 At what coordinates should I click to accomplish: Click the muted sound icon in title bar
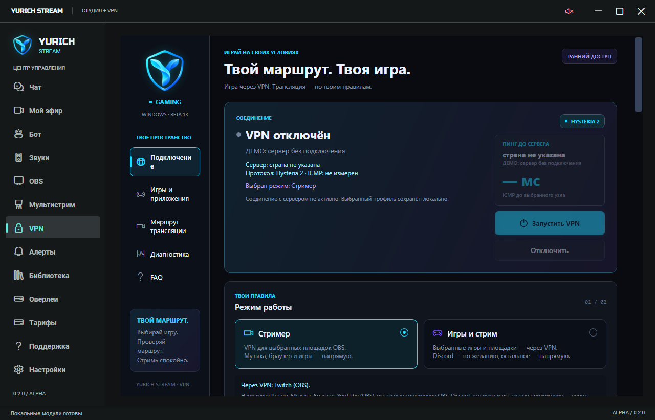[569, 11]
